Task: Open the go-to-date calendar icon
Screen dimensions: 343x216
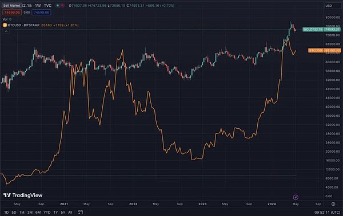Action: click(80, 212)
